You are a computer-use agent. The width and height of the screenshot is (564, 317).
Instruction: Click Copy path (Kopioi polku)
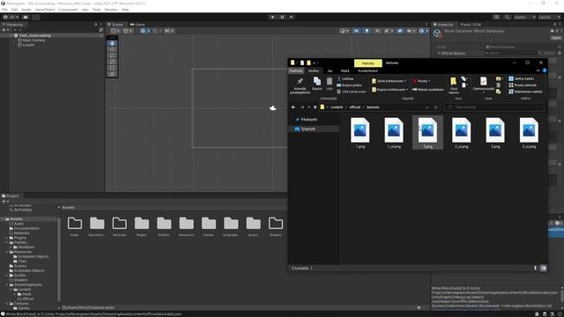coord(349,85)
